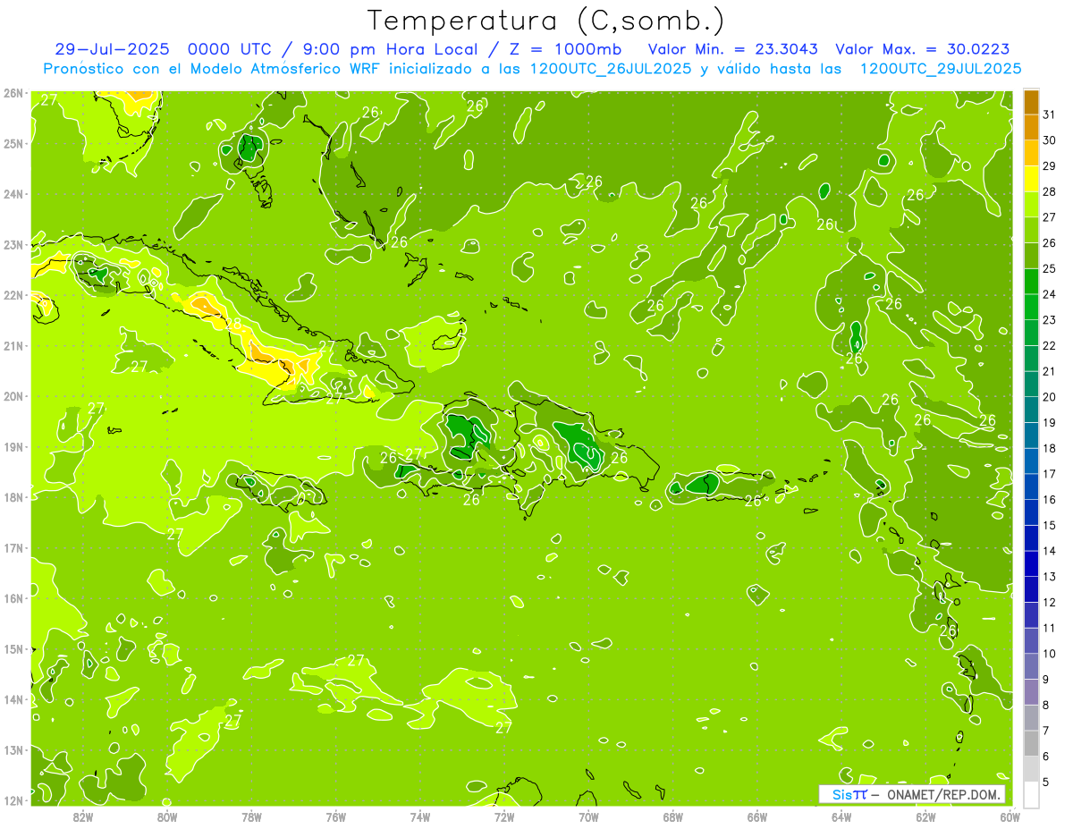Click the yellow colorbar swatch between 28 and 29
The image size is (1073, 829).
point(1031,179)
